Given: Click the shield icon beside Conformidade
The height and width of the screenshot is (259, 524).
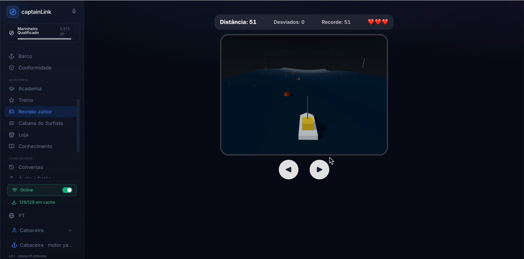Looking at the screenshot, I should (x=12, y=68).
